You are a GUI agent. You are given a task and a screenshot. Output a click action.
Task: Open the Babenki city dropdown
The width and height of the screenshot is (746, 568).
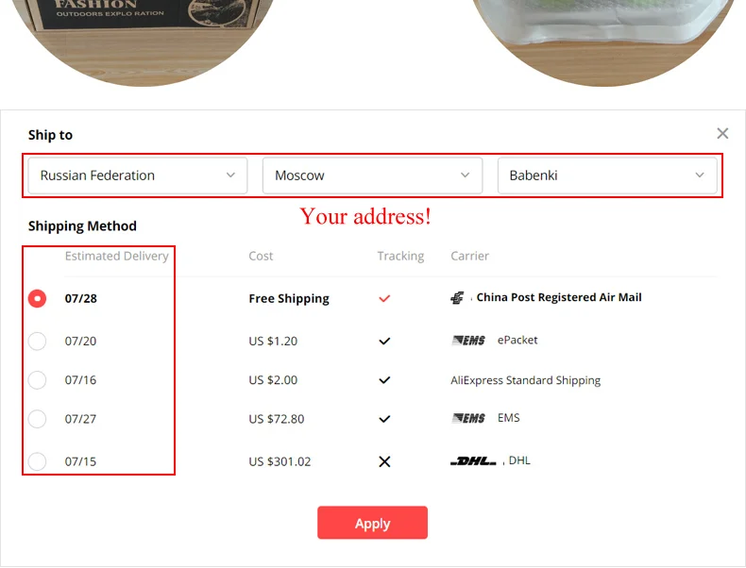(x=607, y=175)
